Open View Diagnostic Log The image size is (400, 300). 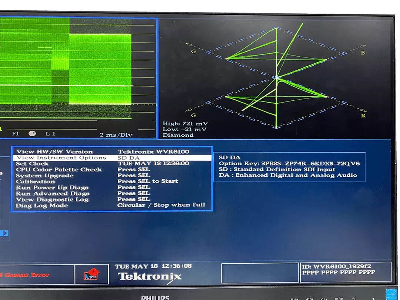tap(52, 199)
